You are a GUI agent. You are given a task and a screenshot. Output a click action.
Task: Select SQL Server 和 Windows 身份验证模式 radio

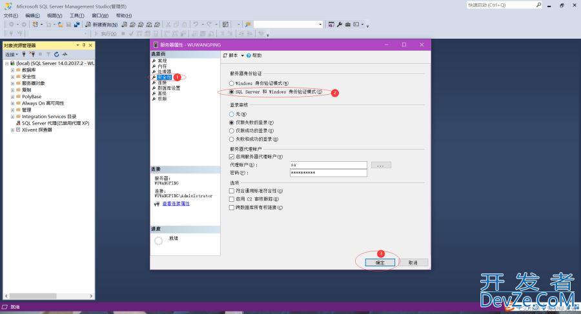pos(232,92)
